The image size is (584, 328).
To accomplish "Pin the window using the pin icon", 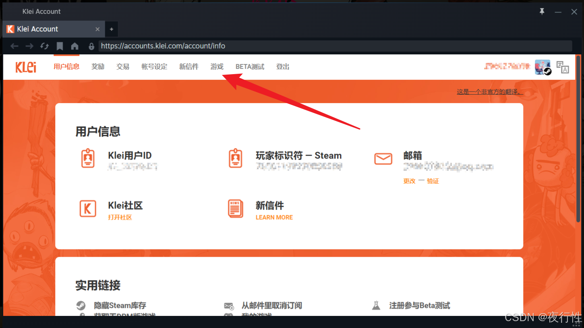I will tap(542, 12).
